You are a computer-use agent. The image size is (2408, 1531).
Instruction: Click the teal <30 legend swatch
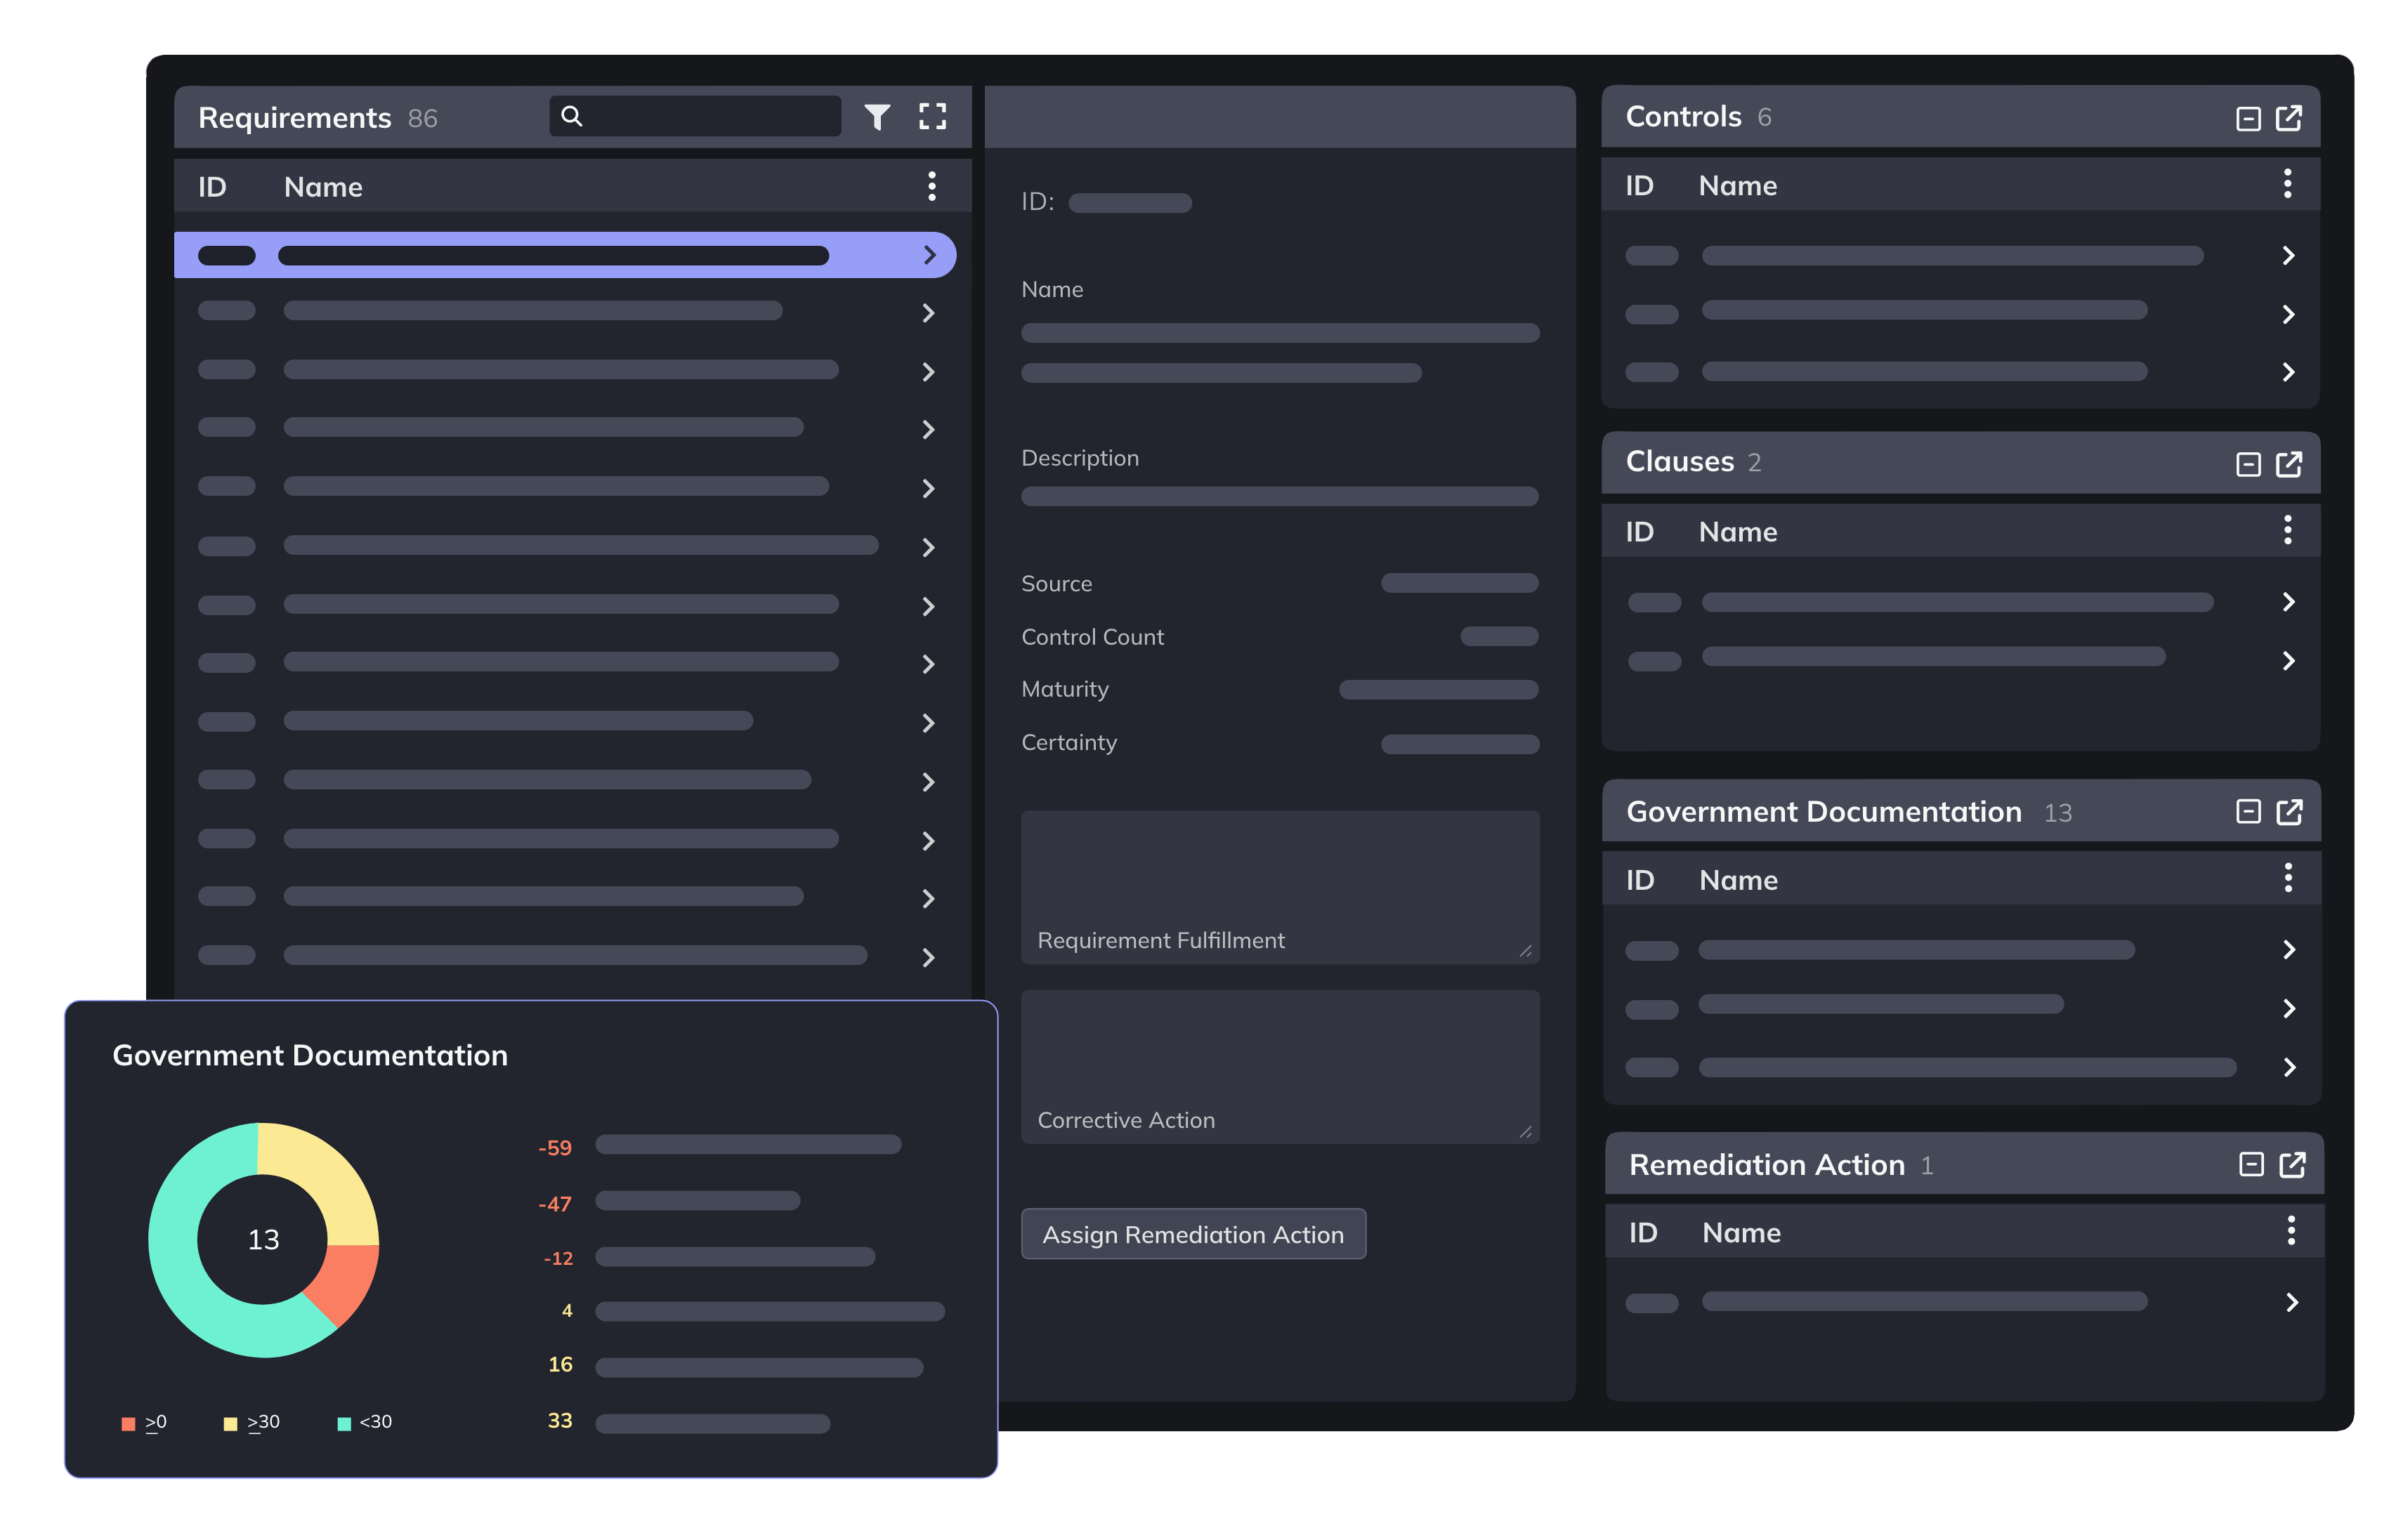344,1423
